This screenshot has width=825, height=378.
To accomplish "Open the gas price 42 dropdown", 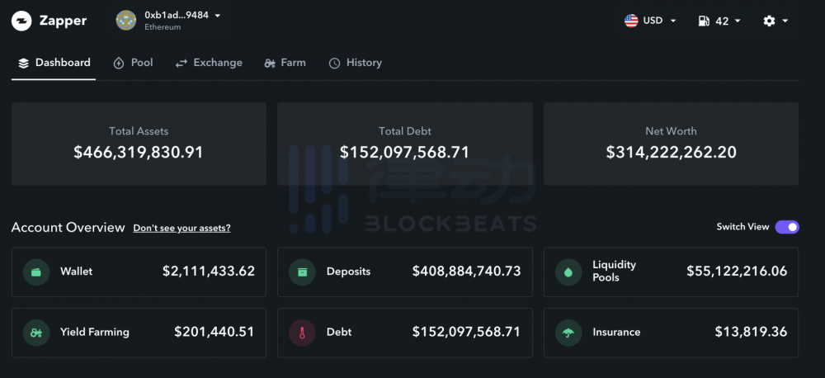I will click(x=719, y=21).
